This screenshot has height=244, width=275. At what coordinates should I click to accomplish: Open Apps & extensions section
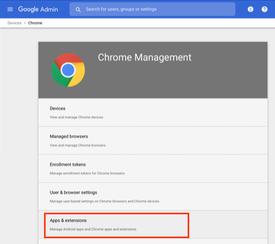click(153, 224)
